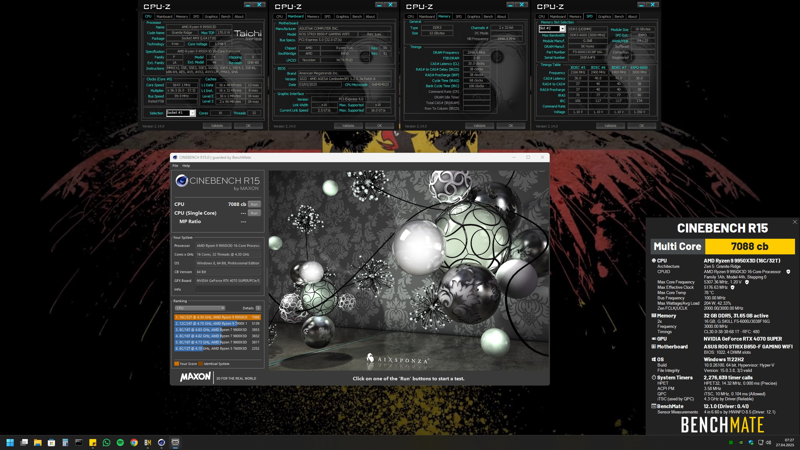
Task: Open Microsoft Store taskbar icon
Action: [x=52, y=442]
